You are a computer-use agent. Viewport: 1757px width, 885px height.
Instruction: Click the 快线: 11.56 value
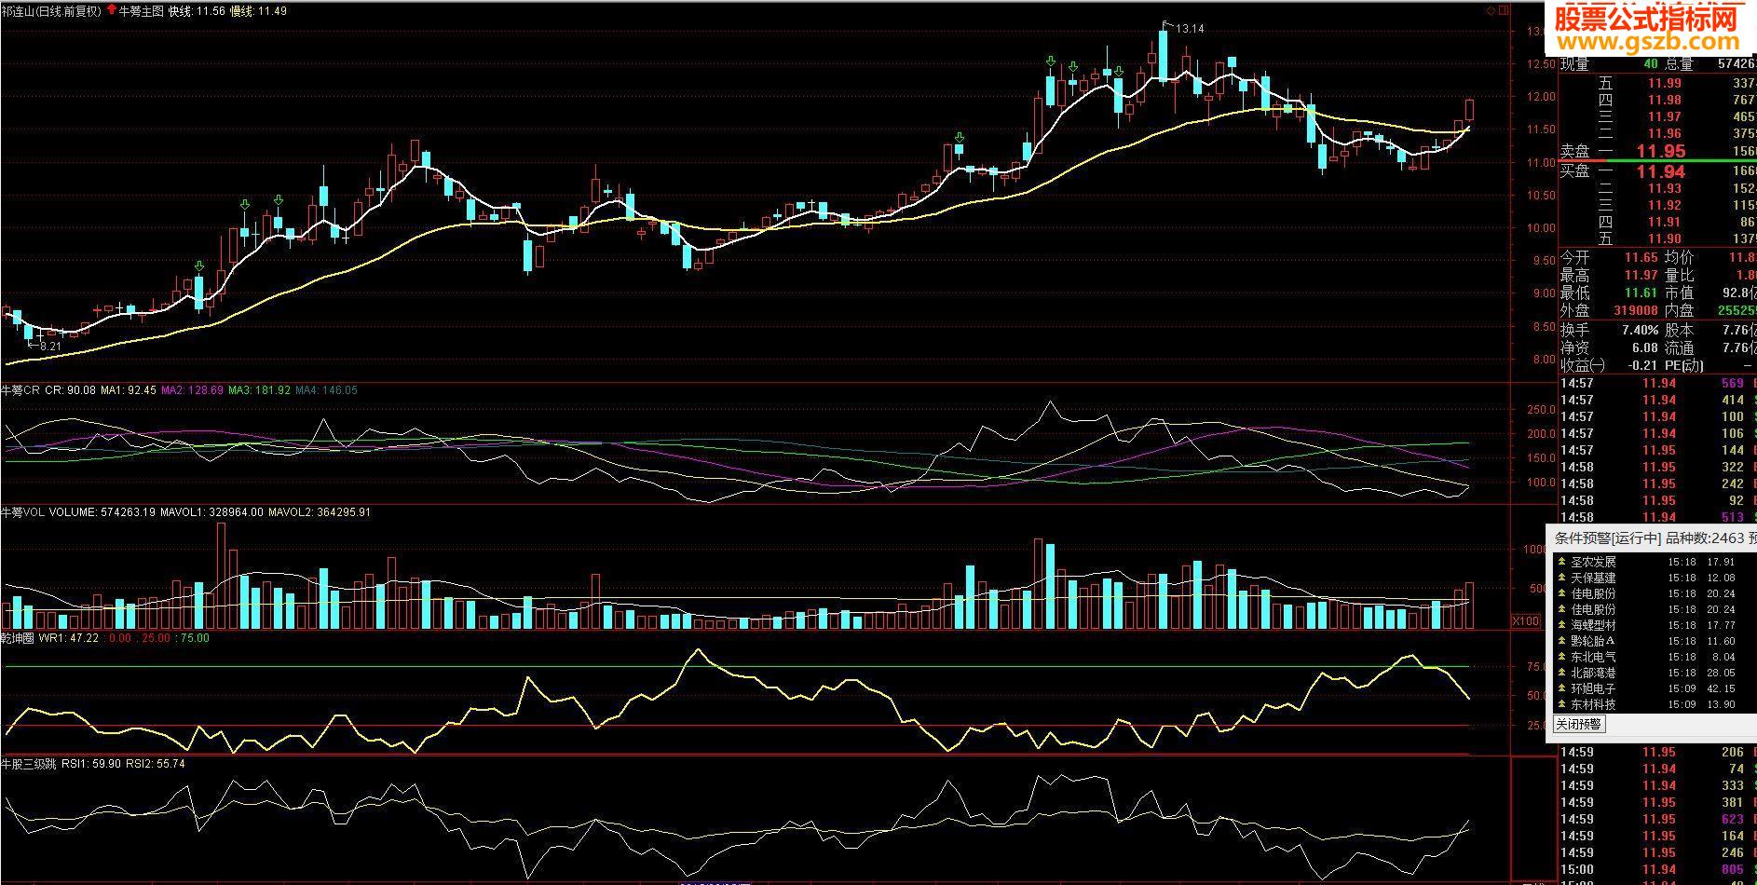pos(197,11)
